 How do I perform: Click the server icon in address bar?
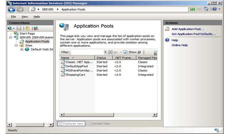tap(33, 9)
